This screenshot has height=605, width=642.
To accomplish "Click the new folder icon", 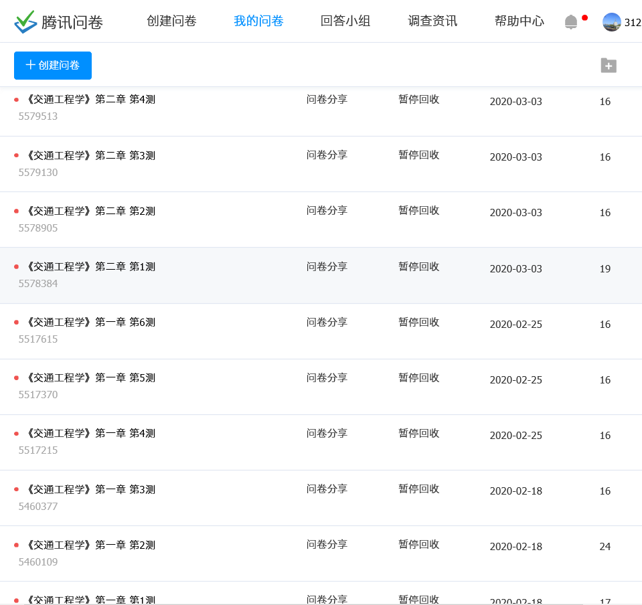I will [x=608, y=65].
